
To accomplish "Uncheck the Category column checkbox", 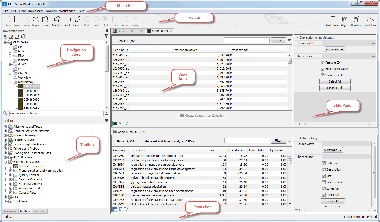I will (324, 163).
